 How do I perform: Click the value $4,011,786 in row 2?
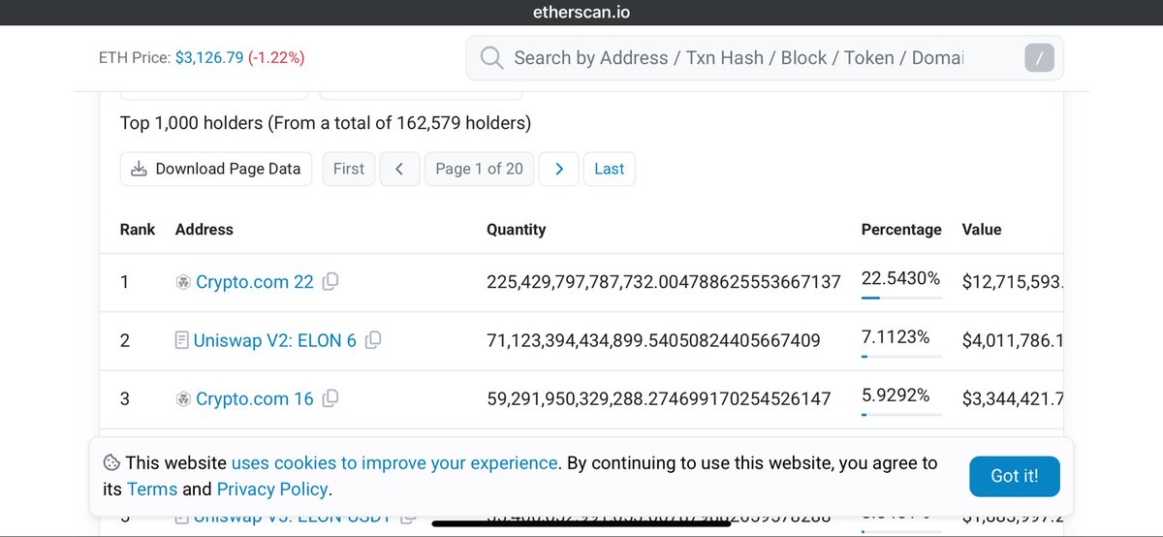click(x=1013, y=340)
